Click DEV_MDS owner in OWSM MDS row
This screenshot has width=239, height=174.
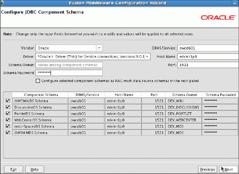[184, 133]
